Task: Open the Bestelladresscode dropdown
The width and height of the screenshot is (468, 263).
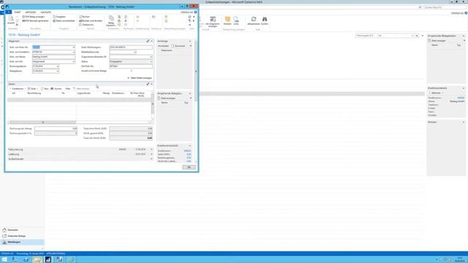Action: [x=135, y=52]
